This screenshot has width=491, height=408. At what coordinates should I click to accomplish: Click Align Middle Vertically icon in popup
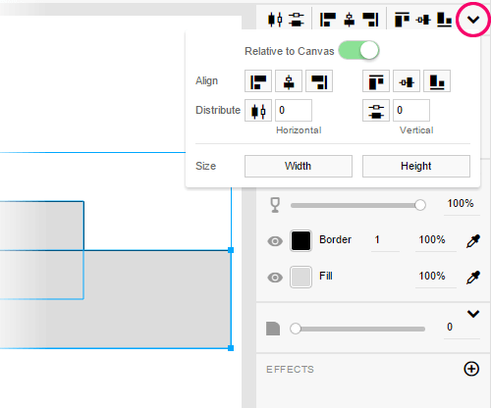pos(407,81)
